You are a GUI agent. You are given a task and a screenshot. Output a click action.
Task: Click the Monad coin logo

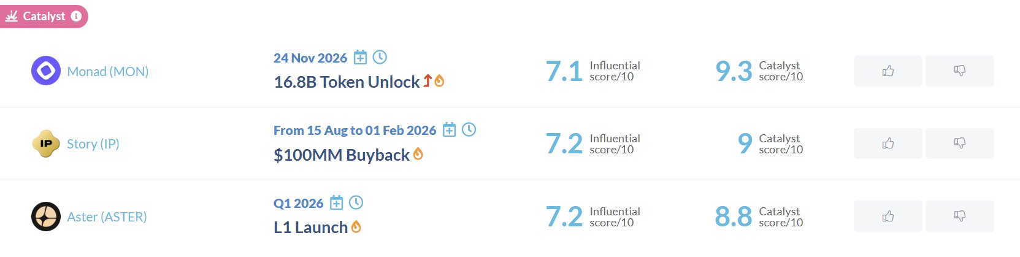pos(46,71)
